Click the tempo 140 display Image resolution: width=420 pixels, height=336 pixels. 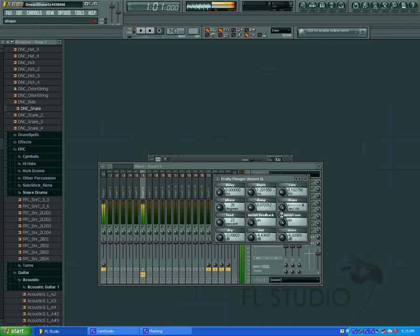pyautogui.click(x=175, y=31)
